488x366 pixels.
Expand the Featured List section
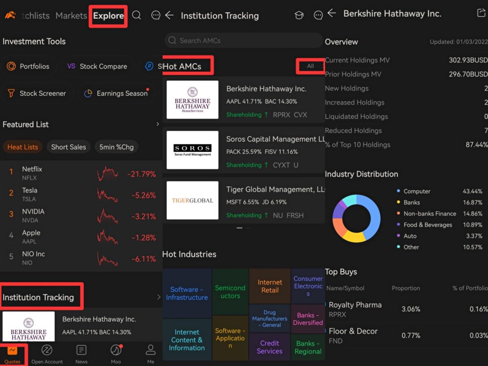click(x=157, y=124)
